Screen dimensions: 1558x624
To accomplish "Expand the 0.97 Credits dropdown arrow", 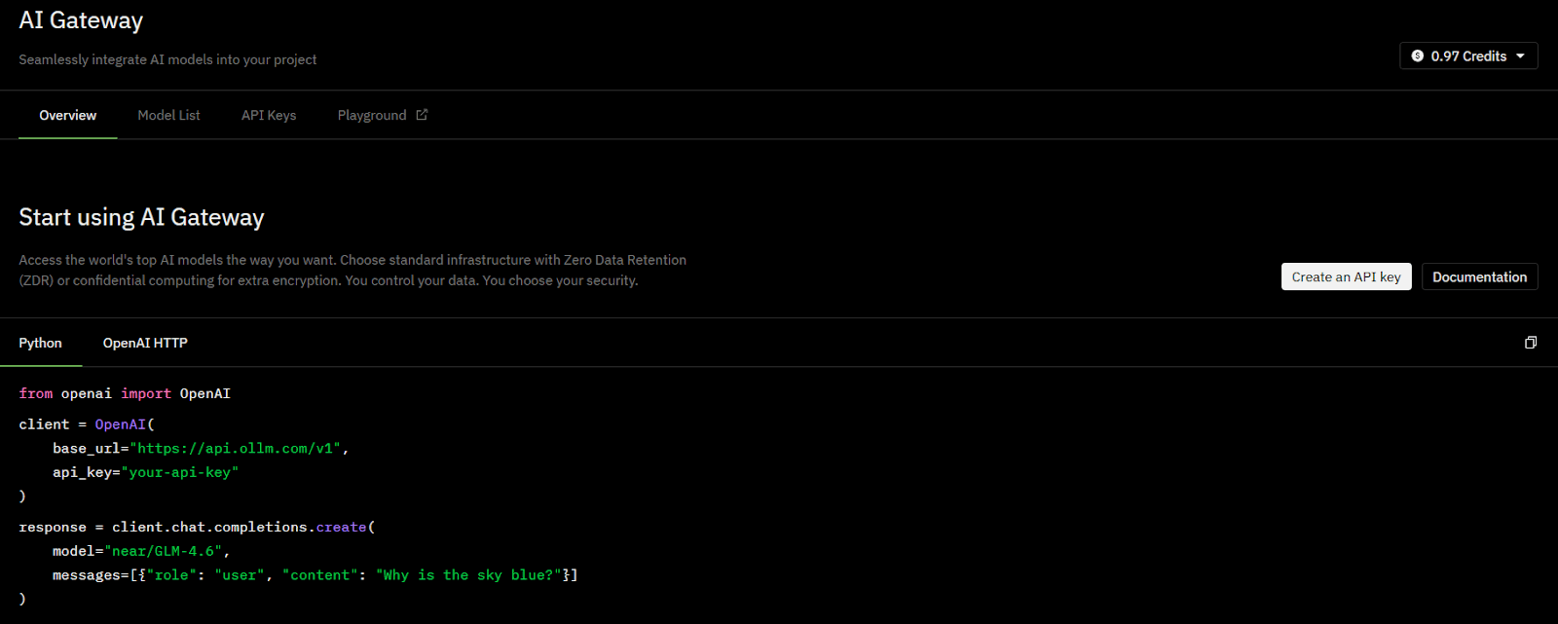I will (1520, 56).
